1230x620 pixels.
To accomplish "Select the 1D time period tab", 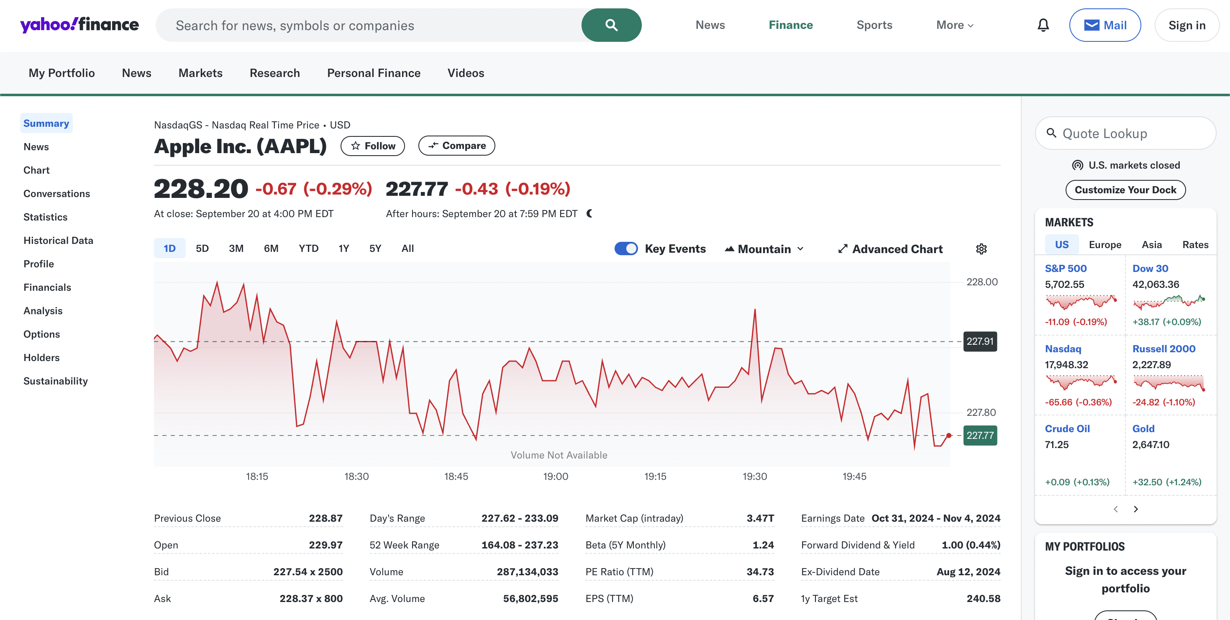I will pos(168,249).
